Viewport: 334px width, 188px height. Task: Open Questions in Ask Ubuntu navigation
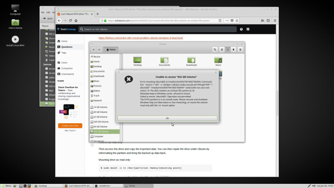tap(65, 47)
